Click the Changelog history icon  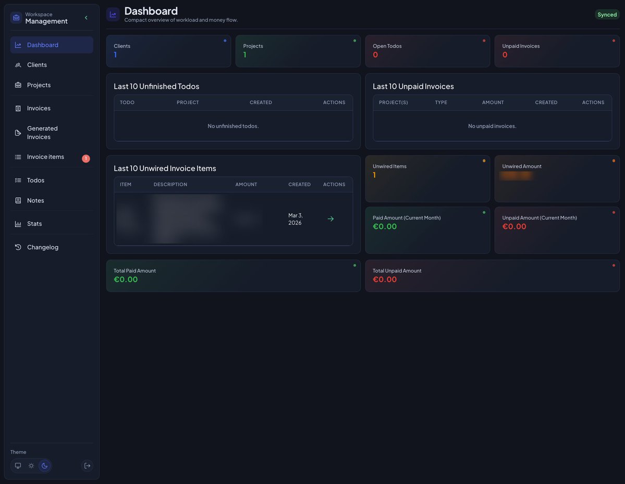click(18, 247)
